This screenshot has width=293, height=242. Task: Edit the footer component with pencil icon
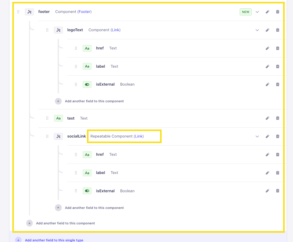[x=267, y=12]
